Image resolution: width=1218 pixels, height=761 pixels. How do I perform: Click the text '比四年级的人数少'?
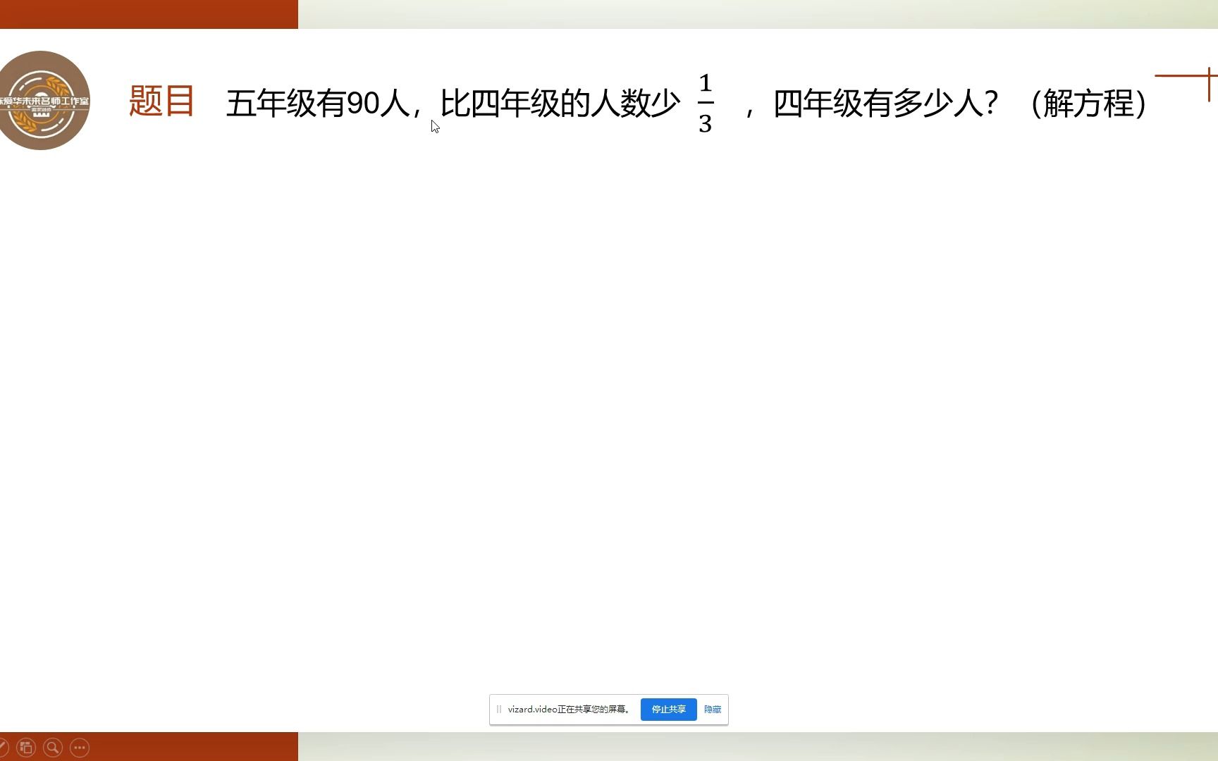pos(560,104)
